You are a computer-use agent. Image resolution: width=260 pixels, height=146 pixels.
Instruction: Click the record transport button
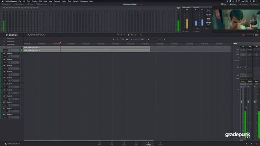[132, 35]
